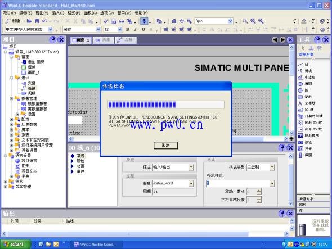This screenshot has height=249, width=332.
Task: Open the 中文 language dropdown
Action: click(x=51, y=29)
